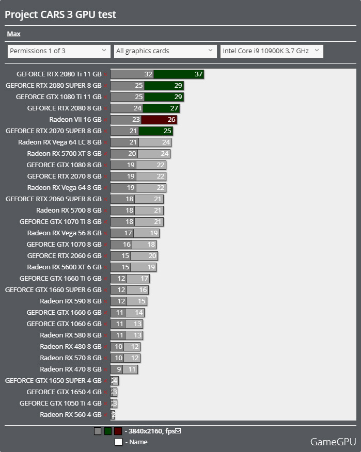The width and height of the screenshot is (361, 452).
Task: Remove Radeon RX 580 8 GB with red x
Action: 106,335
